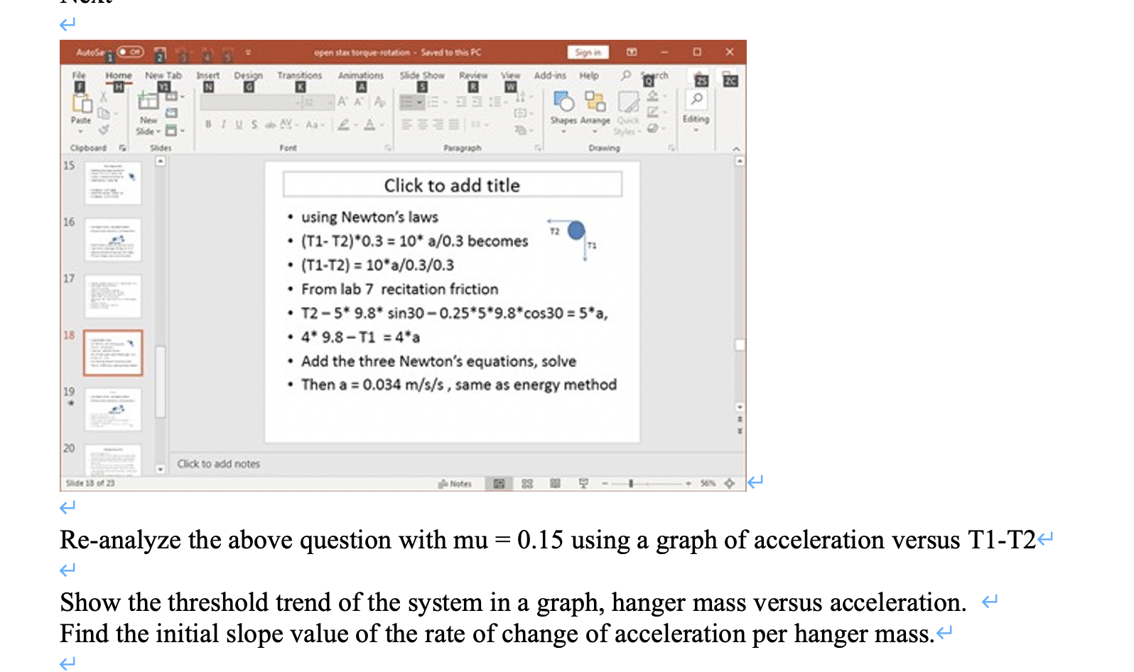Image resolution: width=1134 pixels, height=672 pixels.
Task: Click the Clear All Formatting icon
Action: [380, 102]
